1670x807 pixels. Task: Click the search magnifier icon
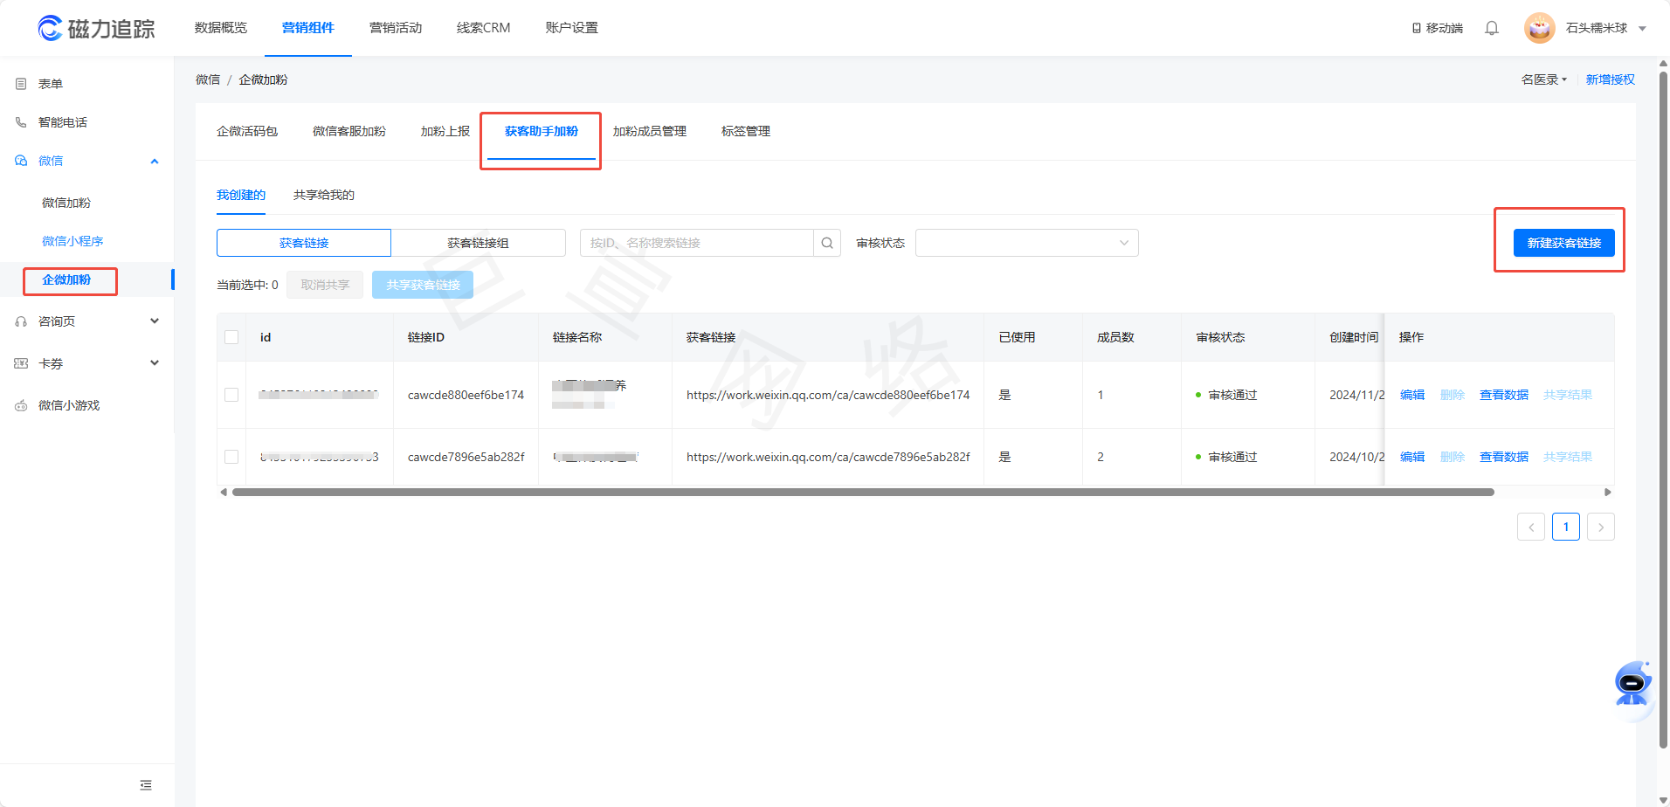(827, 243)
